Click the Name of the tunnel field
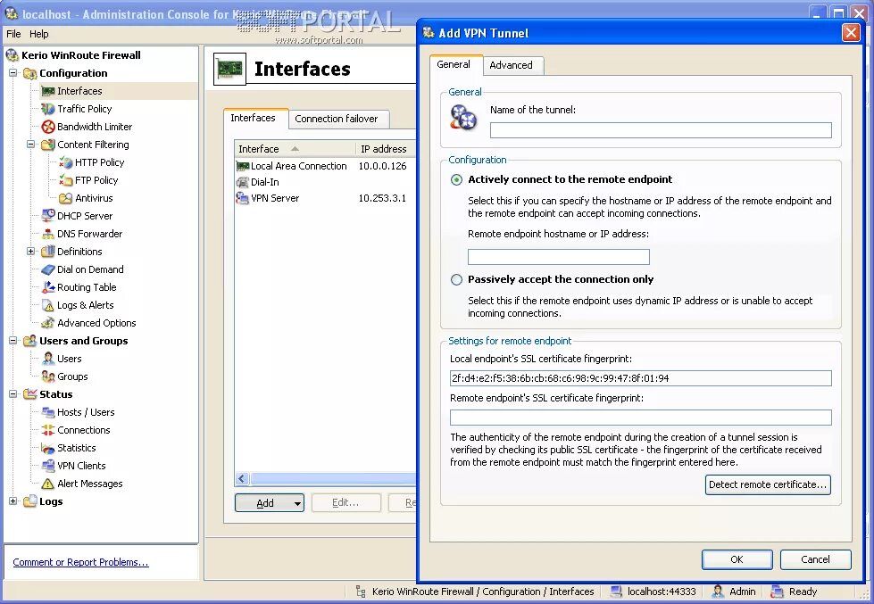The width and height of the screenshot is (874, 604). pyautogui.click(x=661, y=130)
